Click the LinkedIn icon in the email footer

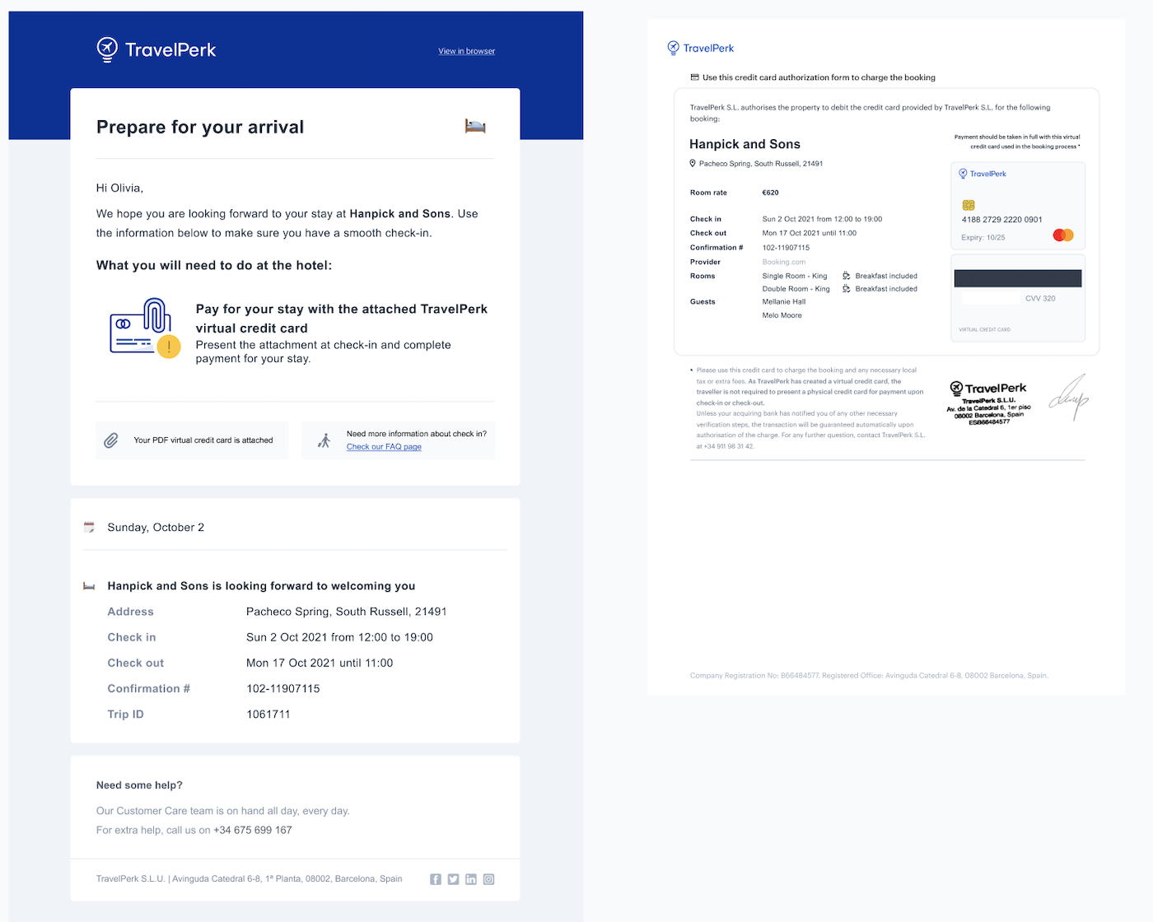tap(471, 879)
